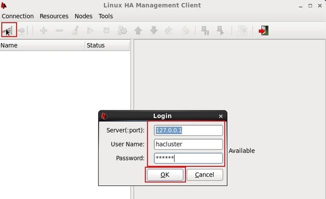The image size is (326, 199).
Task: Click the Linux HA application logo icon
Action: tap(4, 5)
